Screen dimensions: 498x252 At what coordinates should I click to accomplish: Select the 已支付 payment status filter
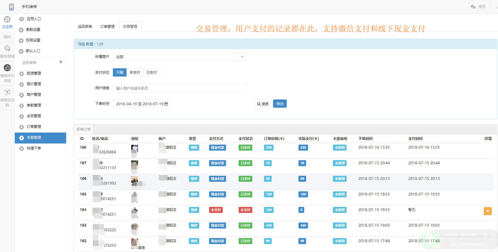pyautogui.click(x=151, y=72)
